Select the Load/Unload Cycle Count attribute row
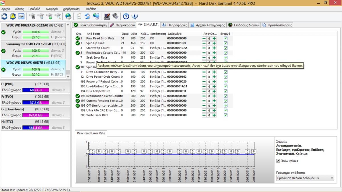This screenshot has width=342, height=192. pos(154,86)
